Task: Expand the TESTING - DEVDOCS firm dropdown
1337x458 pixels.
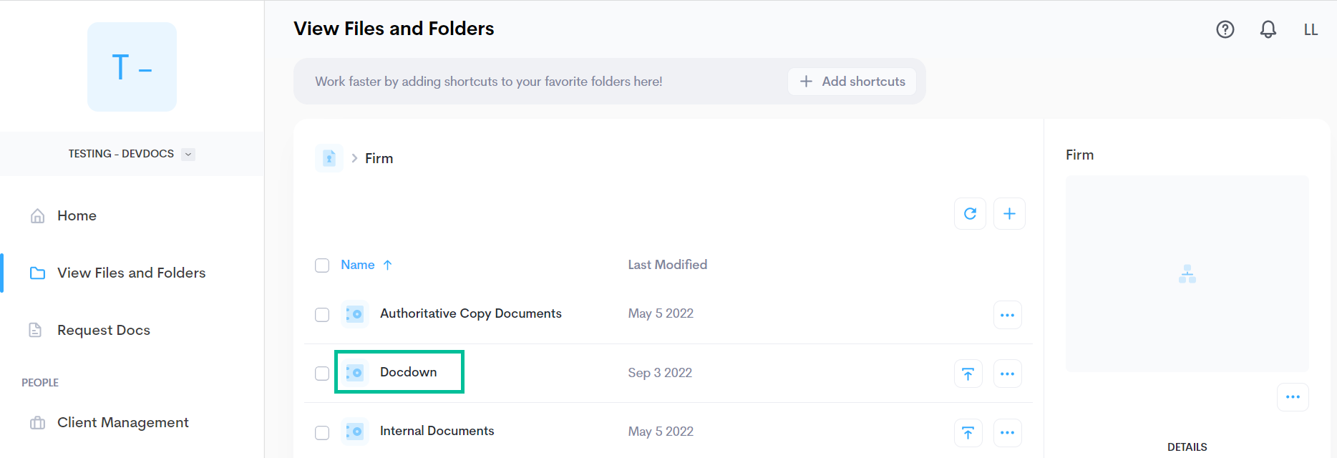Action: 188,154
